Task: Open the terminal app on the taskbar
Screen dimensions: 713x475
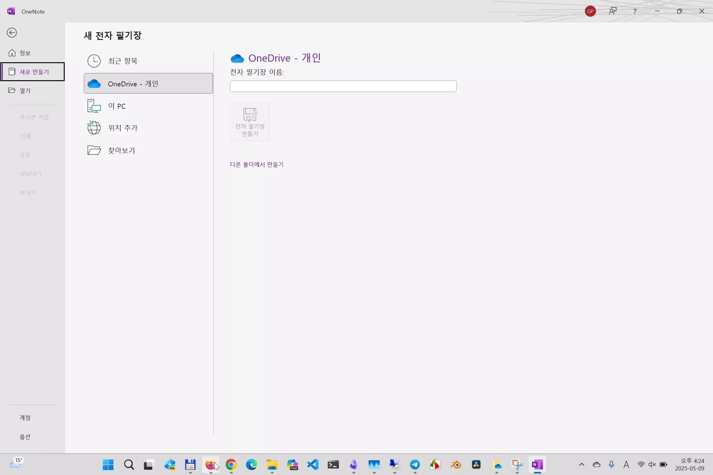Action: tap(333, 465)
